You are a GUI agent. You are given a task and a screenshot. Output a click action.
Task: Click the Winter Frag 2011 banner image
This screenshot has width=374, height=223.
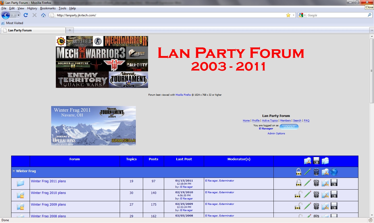tap(94, 126)
